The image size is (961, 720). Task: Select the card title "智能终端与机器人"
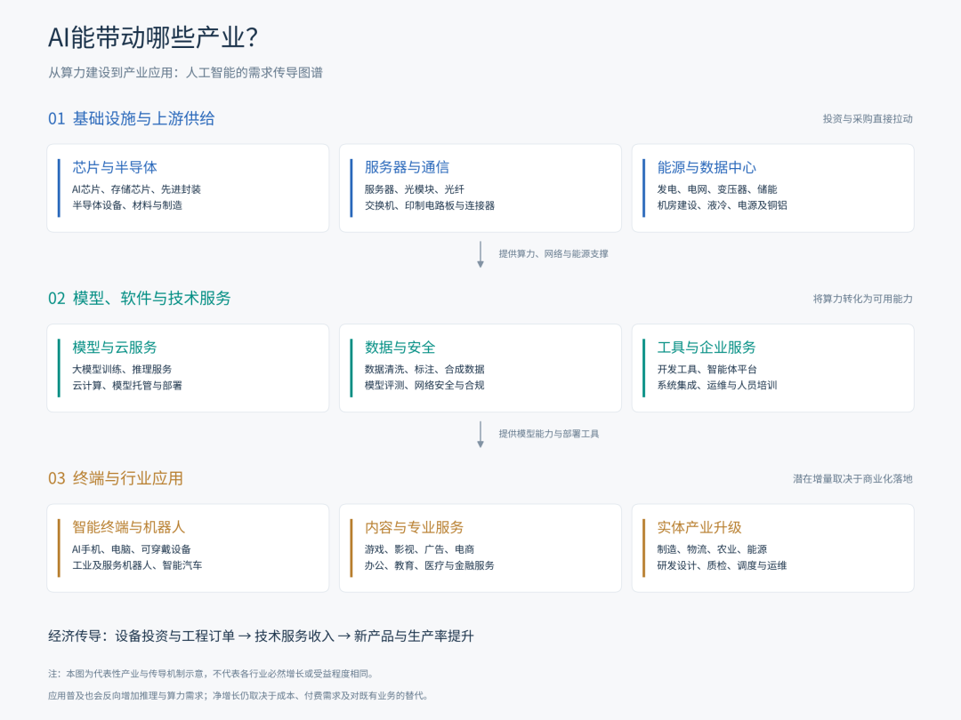click(x=129, y=527)
